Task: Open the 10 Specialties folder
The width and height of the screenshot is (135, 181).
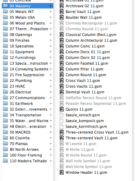Action: click(x=27, y=46)
